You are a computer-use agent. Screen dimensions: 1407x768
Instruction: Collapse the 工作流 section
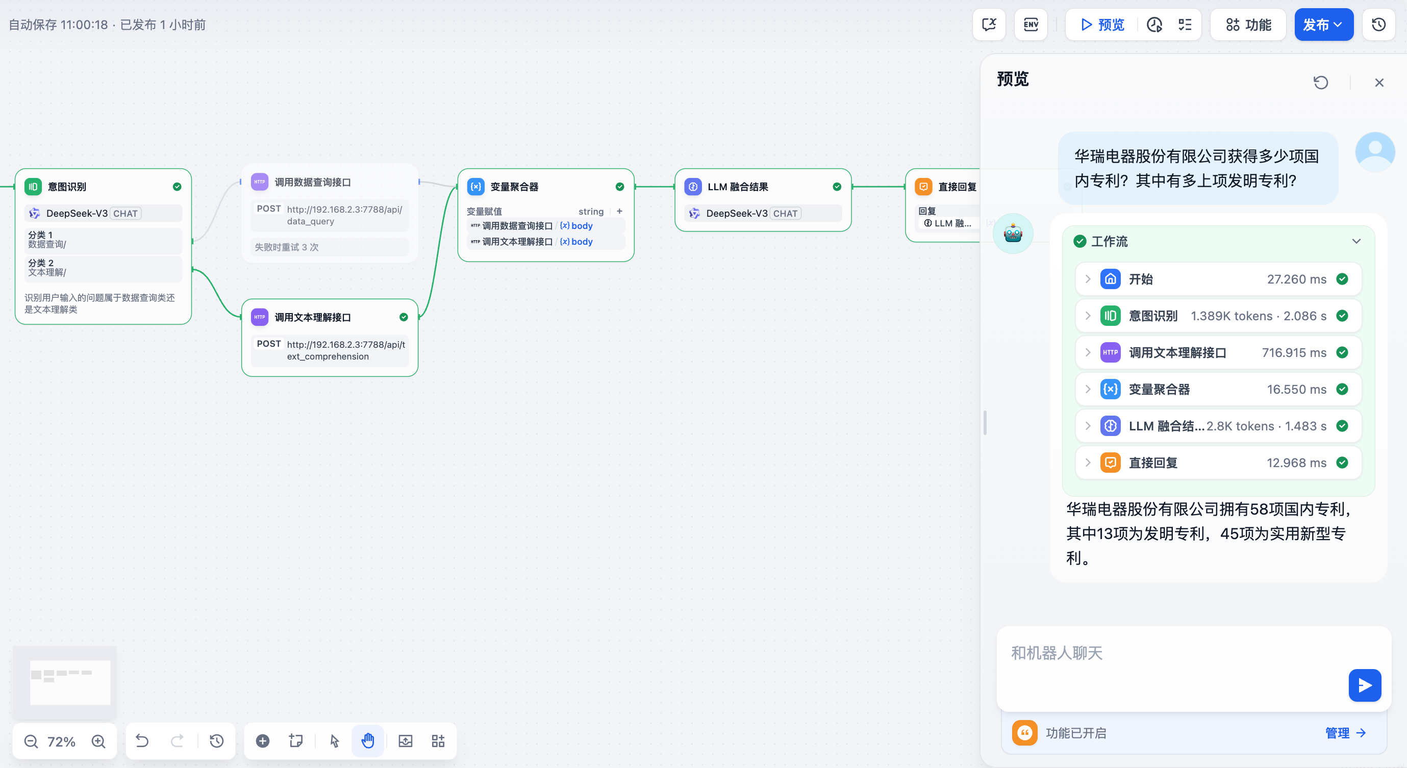point(1356,241)
